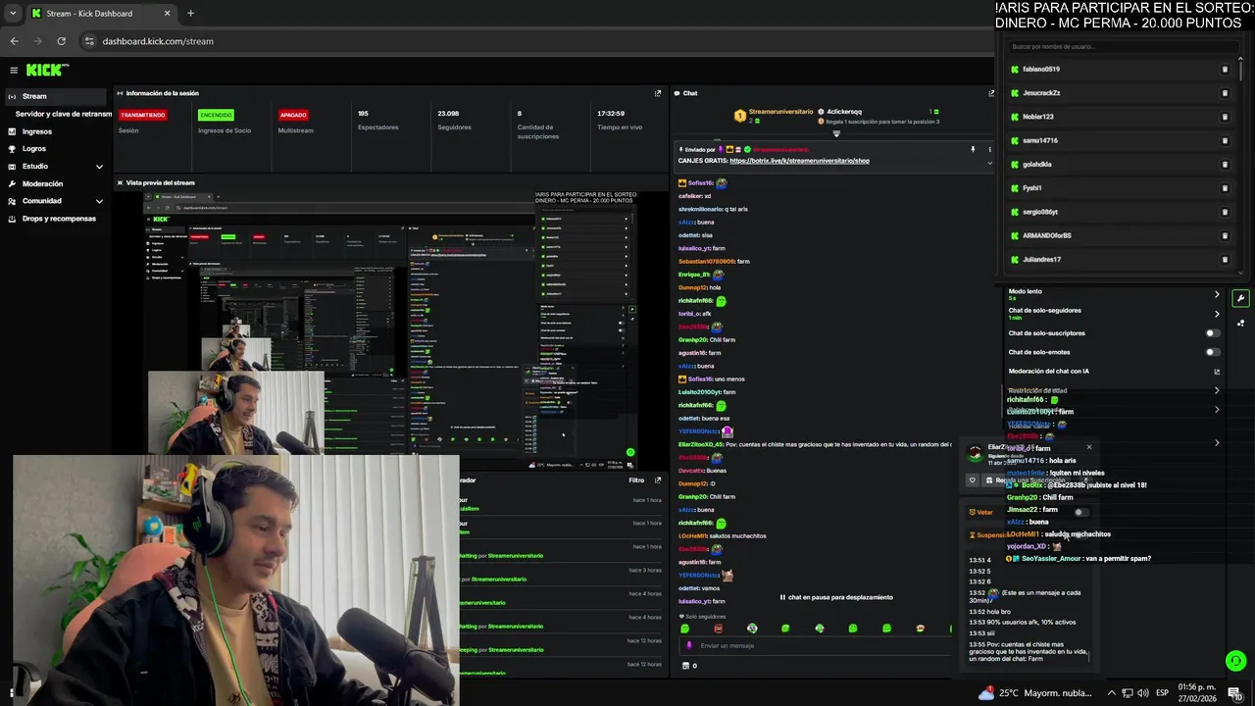Delete Juliandres17 entry with trash icon
The image size is (1255, 706).
pyautogui.click(x=1225, y=260)
